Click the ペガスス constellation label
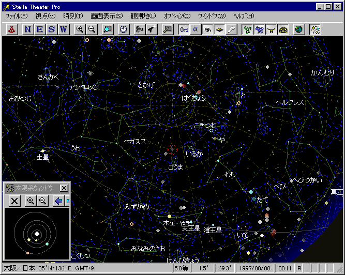 134,142
